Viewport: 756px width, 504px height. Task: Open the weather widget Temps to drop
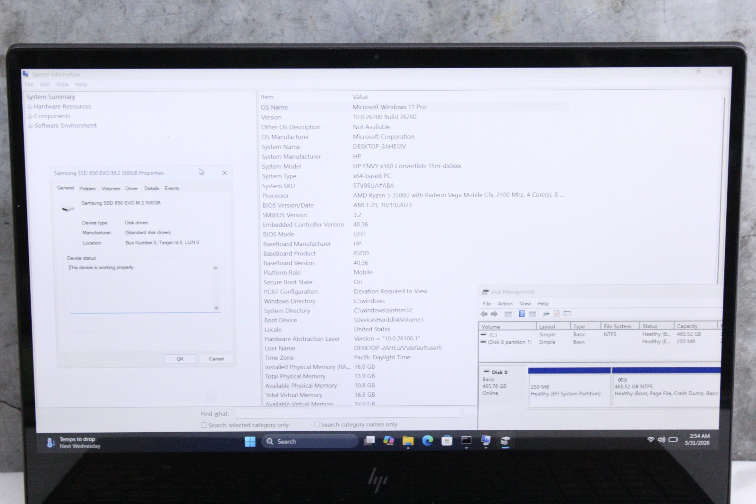coord(74,443)
